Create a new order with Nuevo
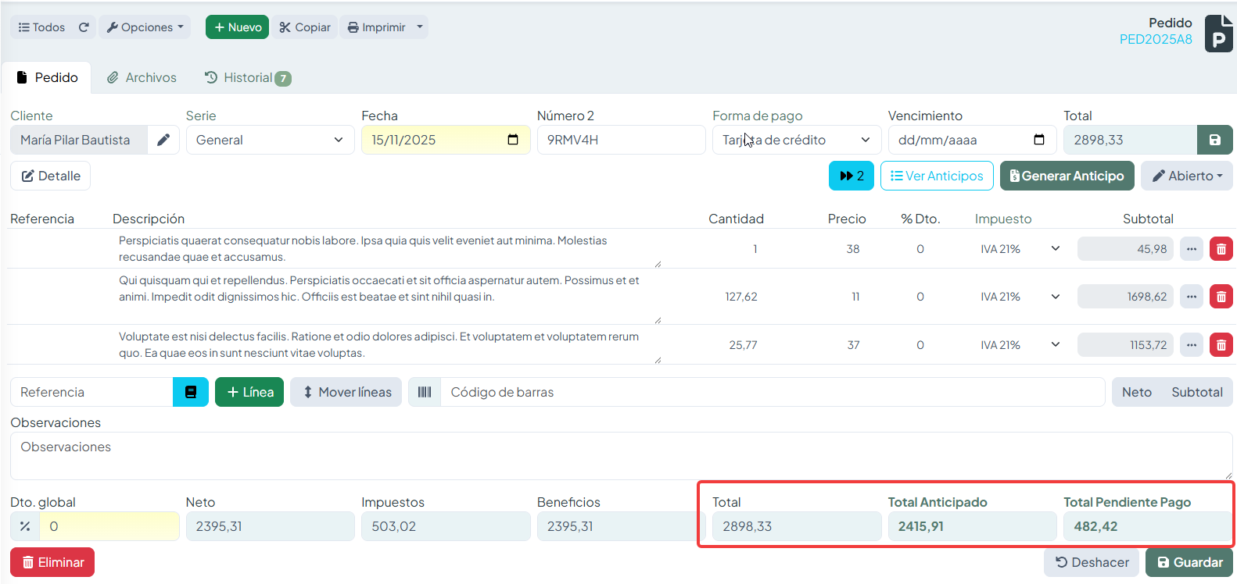1237x584 pixels. click(x=237, y=27)
